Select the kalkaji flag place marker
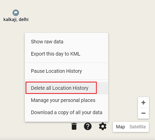The height and width of the screenshot is (140, 155). pos(16,13)
